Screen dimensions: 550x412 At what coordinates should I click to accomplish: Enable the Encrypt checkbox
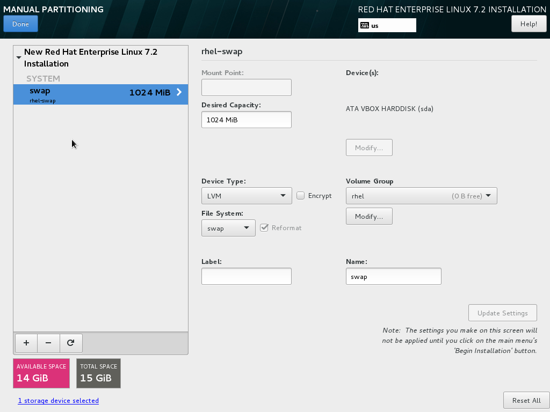pos(301,195)
